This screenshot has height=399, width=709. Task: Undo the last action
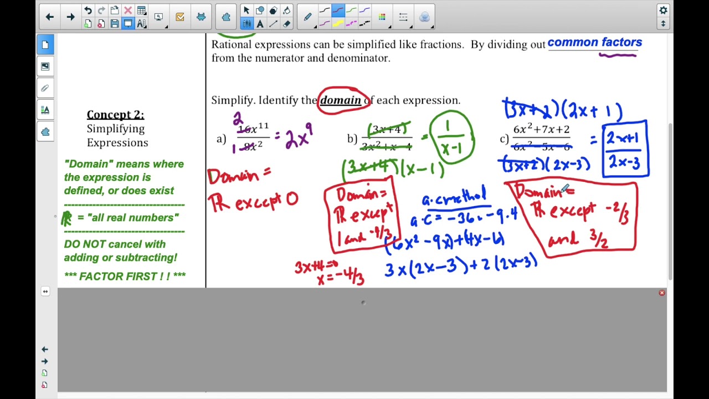point(88,11)
